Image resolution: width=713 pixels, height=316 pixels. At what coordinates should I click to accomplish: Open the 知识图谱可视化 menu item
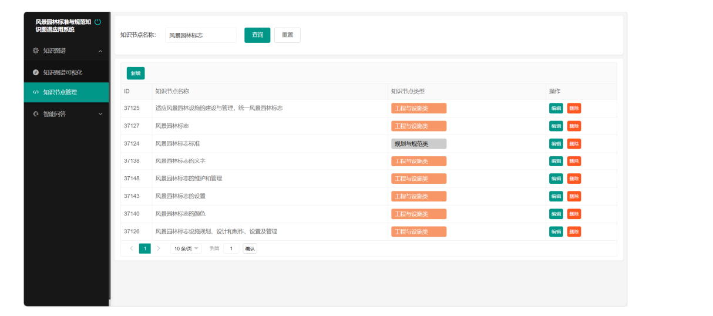[62, 72]
